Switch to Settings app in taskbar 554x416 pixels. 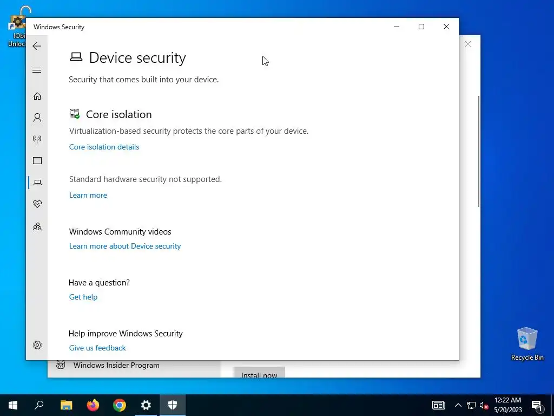146,405
